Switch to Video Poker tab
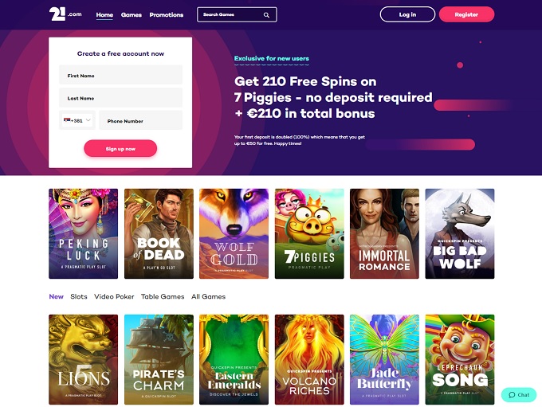Image resolution: width=542 pixels, height=407 pixels. click(x=114, y=296)
